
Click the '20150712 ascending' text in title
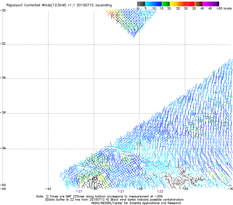click(94, 5)
